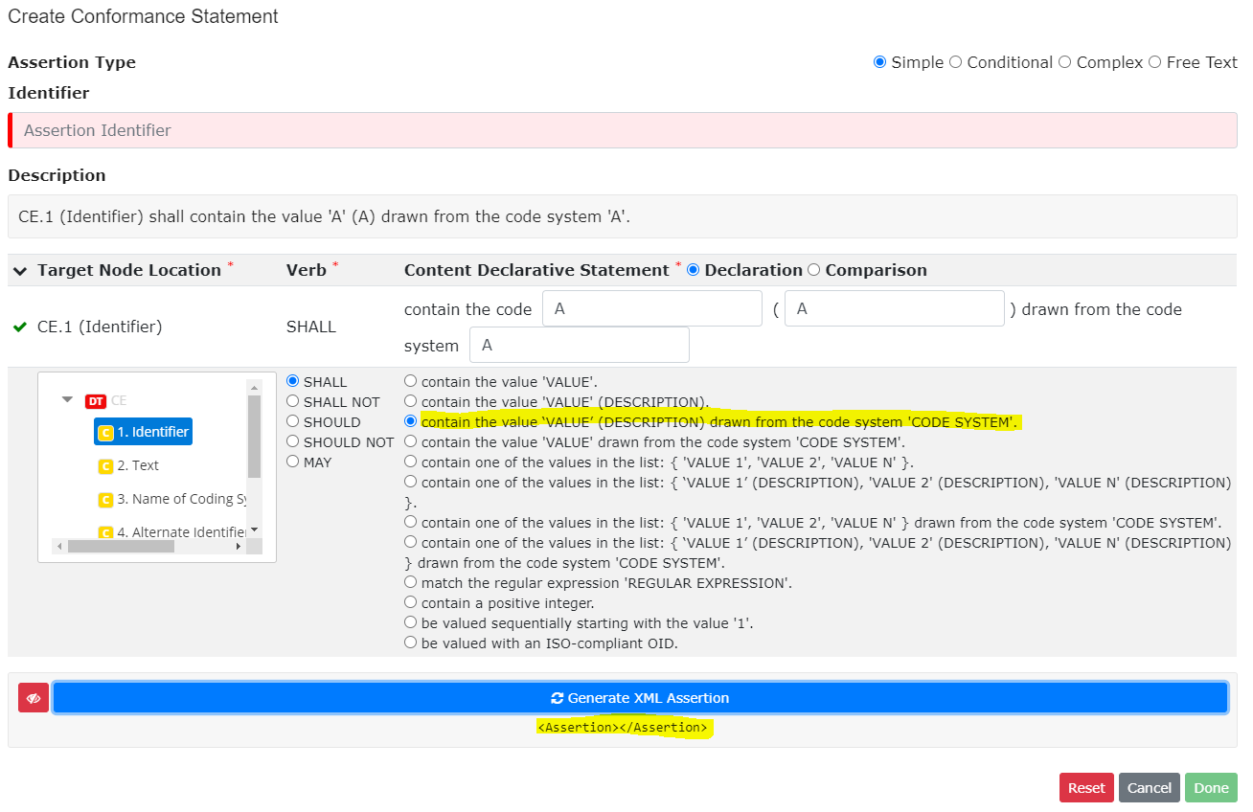This screenshot has width=1253, height=812.
Task: Click the Assertion Identifier input field
Action: (623, 130)
